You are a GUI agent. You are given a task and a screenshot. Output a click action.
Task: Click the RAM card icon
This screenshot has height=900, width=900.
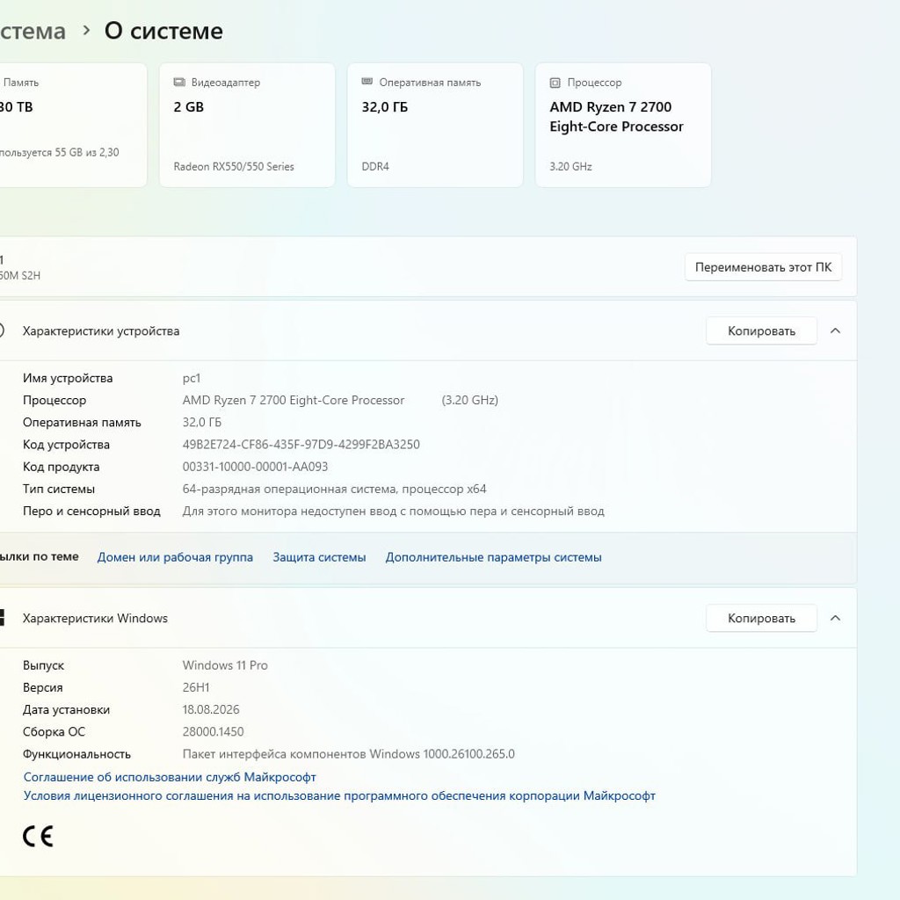[367, 82]
